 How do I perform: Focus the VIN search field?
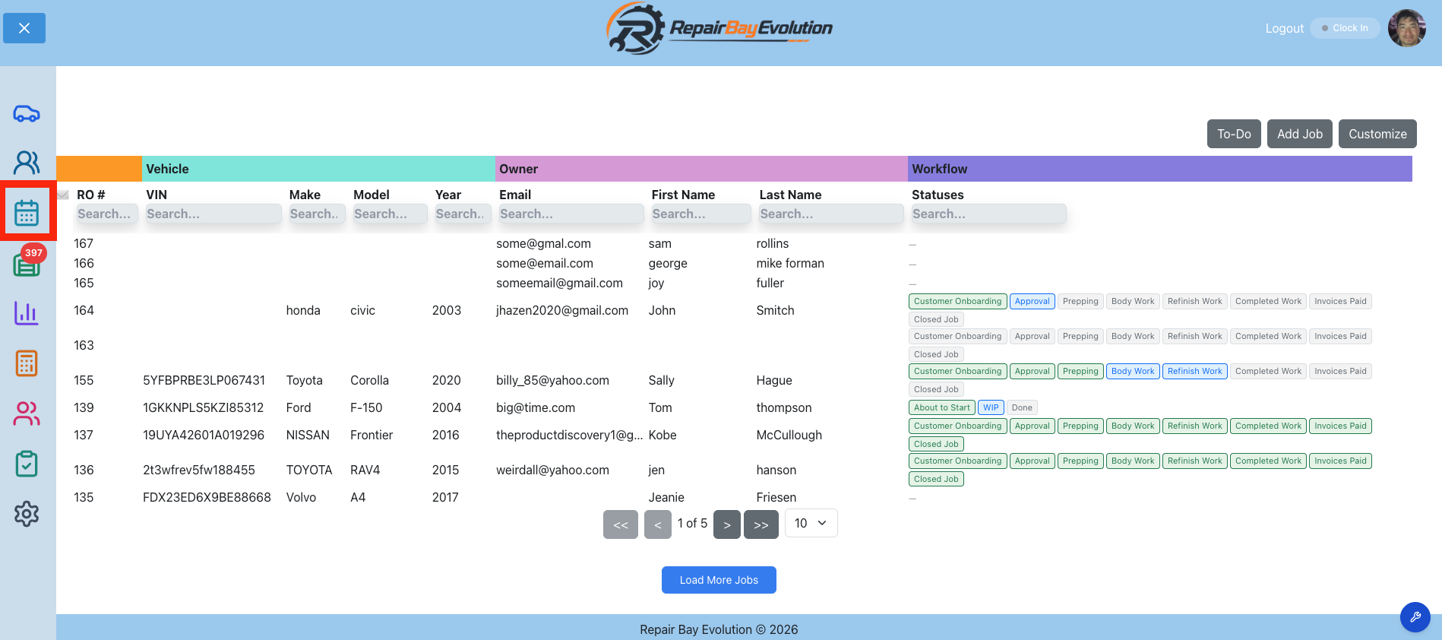click(x=213, y=214)
